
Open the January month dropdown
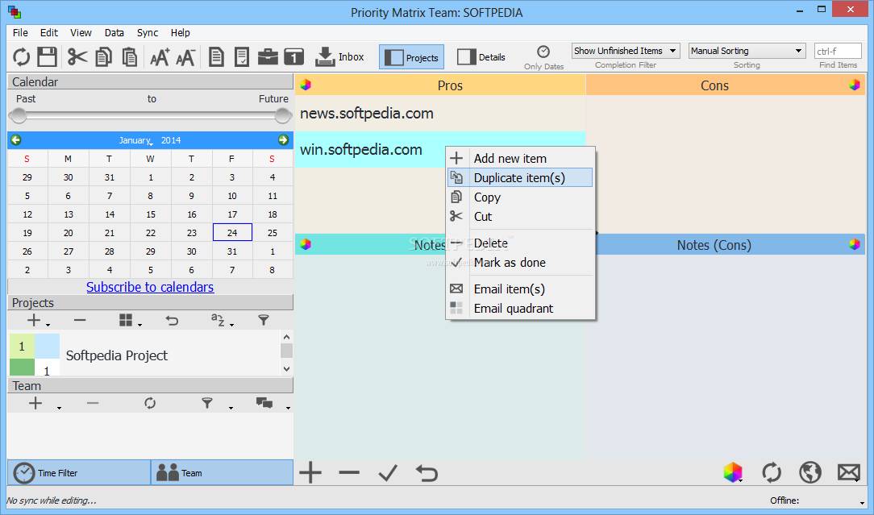(x=136, y=140)
